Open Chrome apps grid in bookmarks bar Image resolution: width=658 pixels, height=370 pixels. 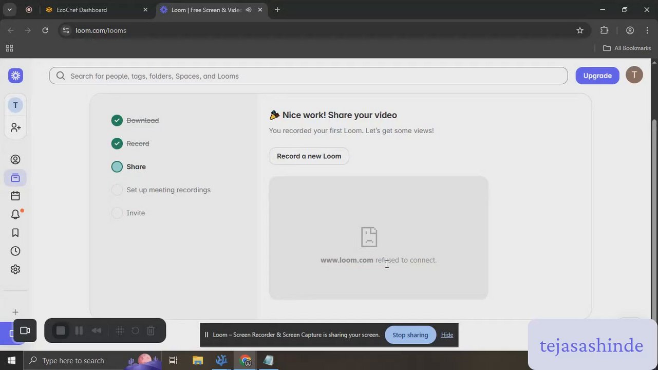pos(9,48)
